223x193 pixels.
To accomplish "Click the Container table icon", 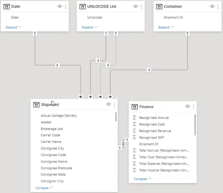I will click(159, 6).
